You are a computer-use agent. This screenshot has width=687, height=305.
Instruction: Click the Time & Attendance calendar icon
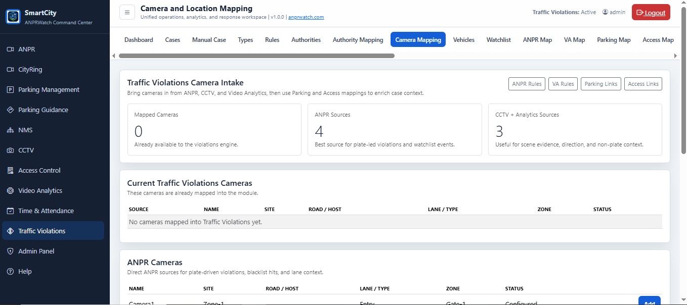[x=10, y=211]
